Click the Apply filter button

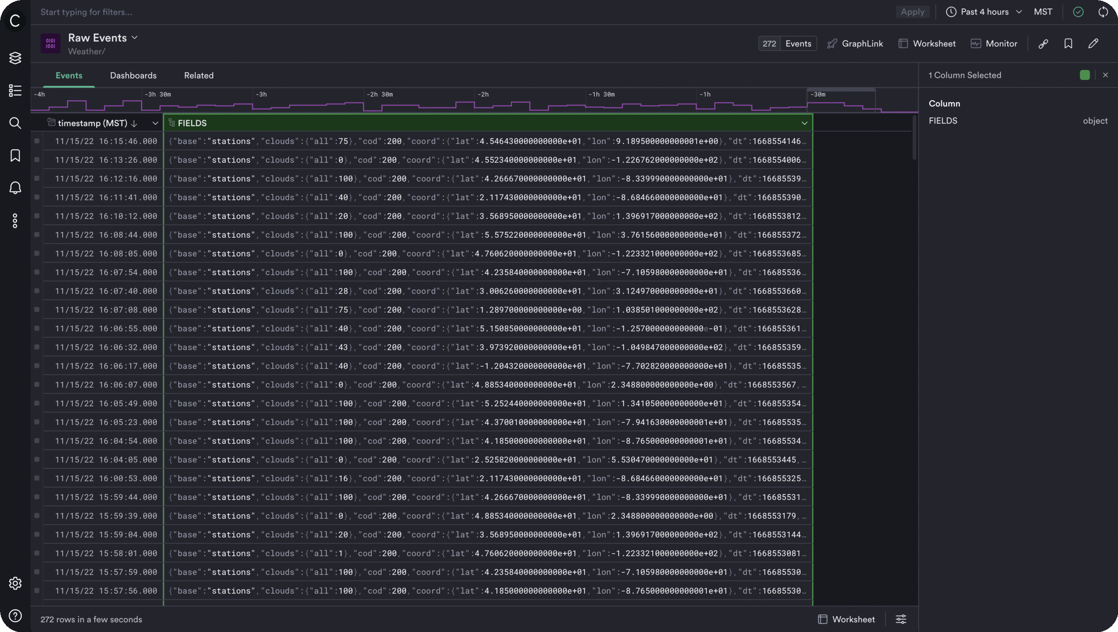(x=912, y=12)
